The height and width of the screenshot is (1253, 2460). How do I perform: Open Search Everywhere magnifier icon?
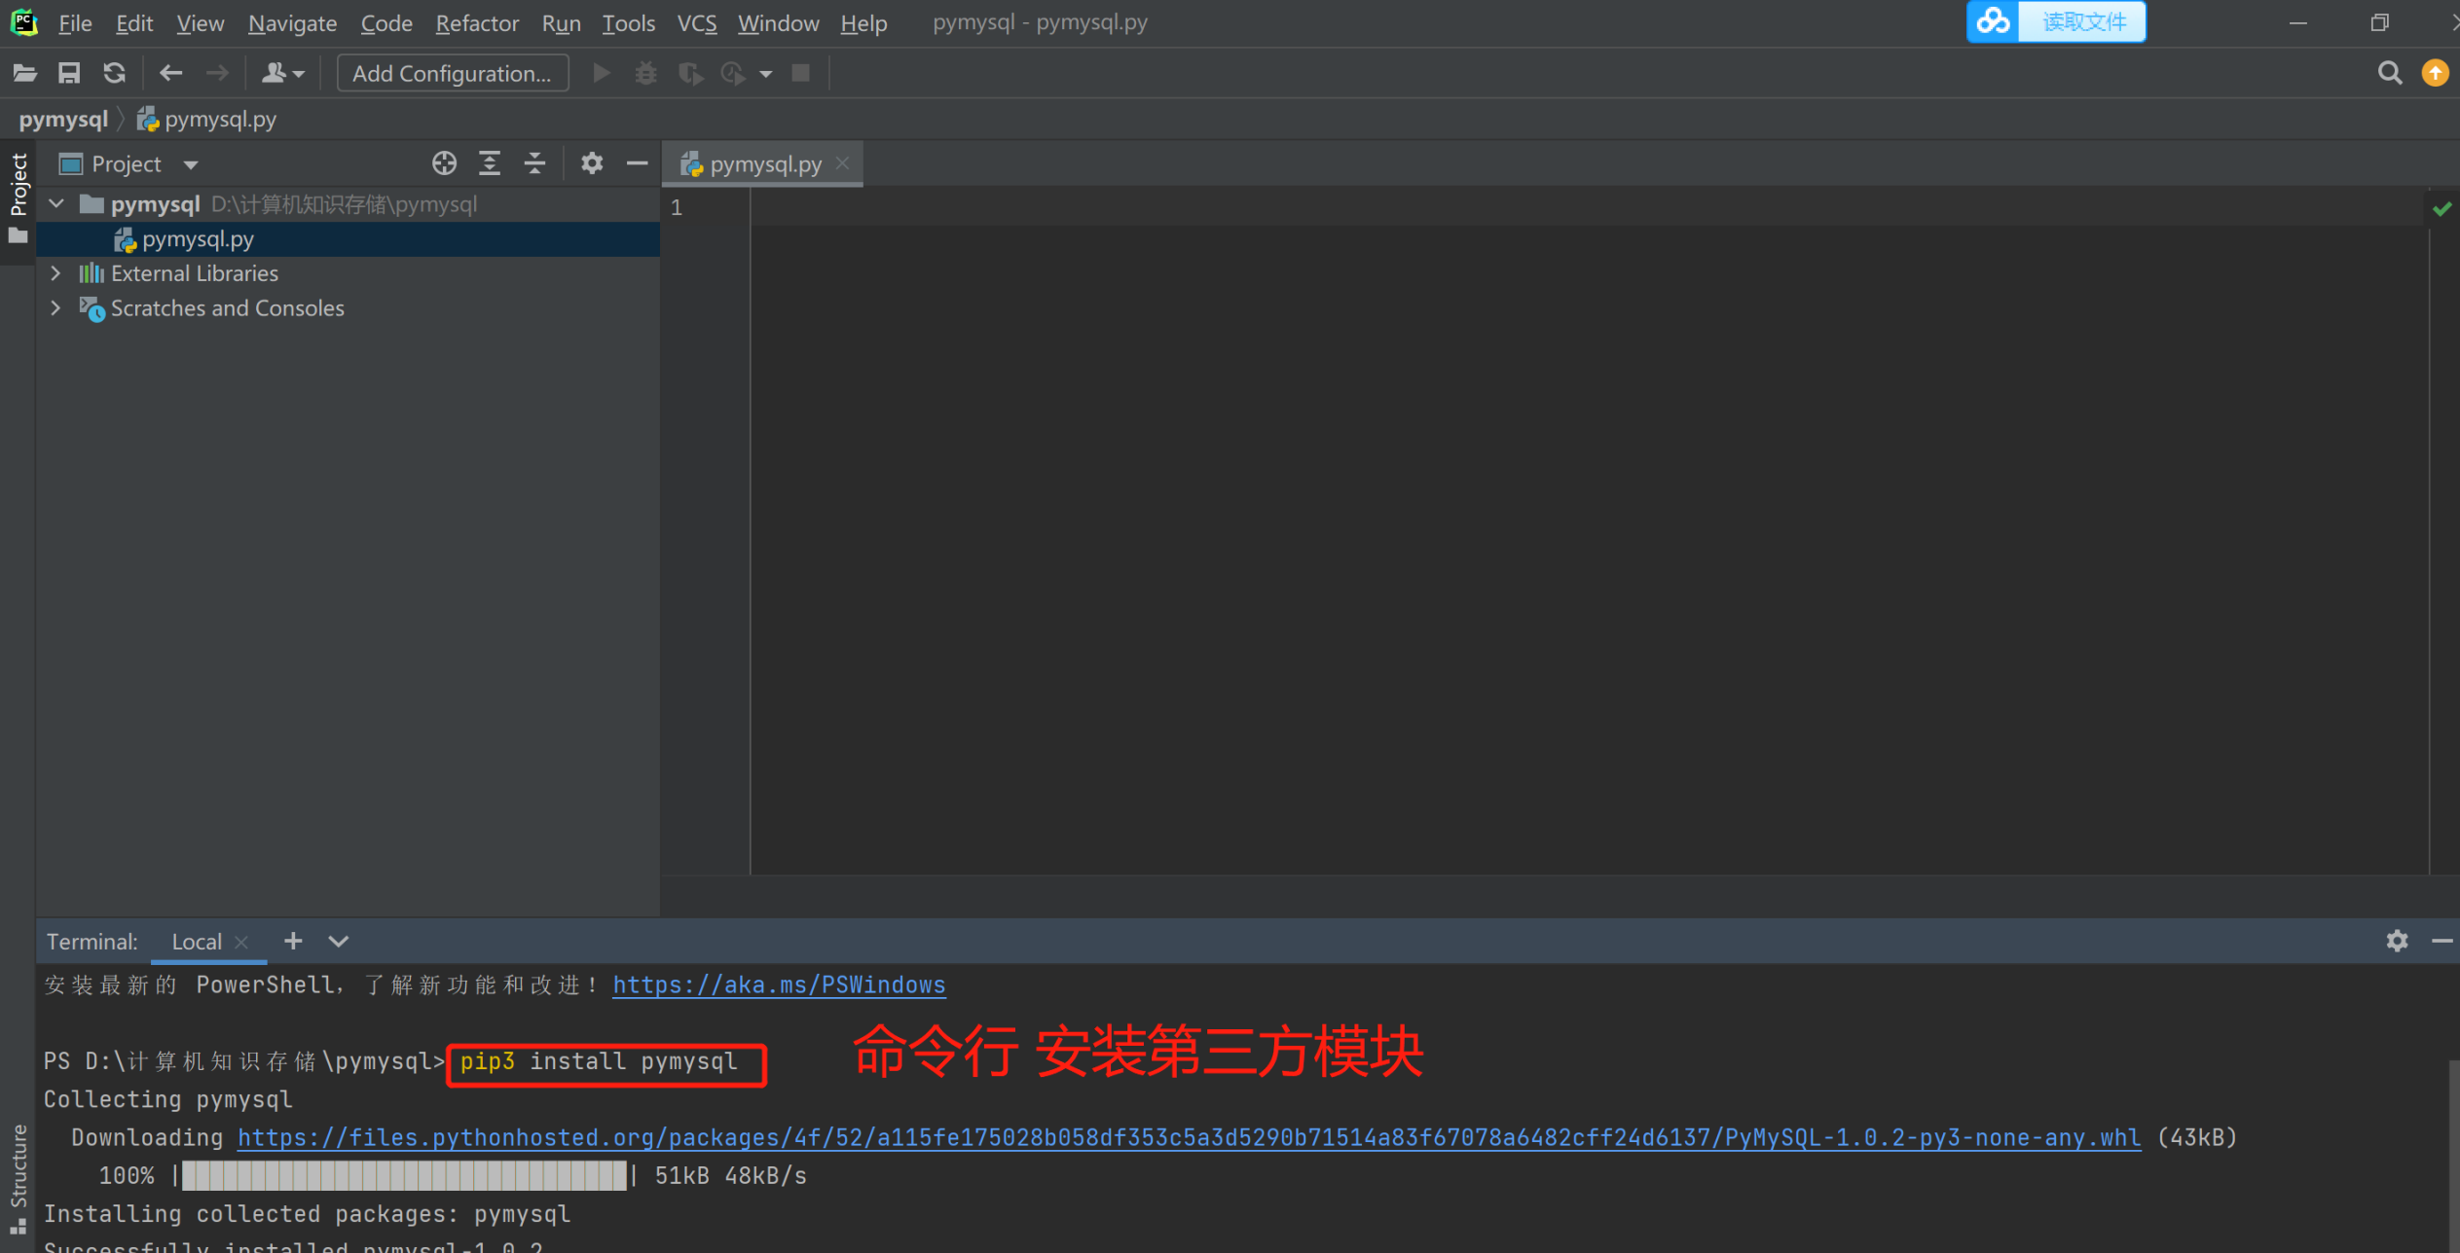(x=2389, y=73)
